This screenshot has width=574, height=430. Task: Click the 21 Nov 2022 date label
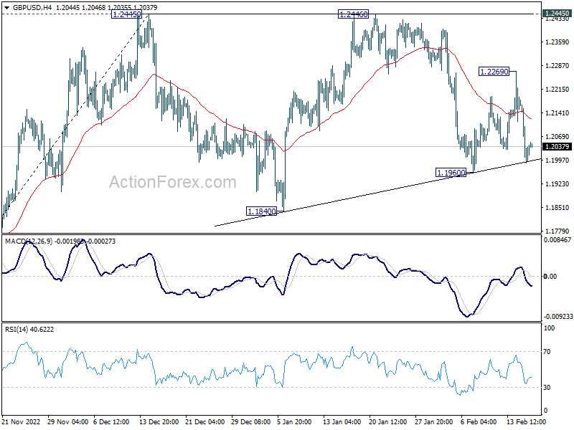pos(21,421)
